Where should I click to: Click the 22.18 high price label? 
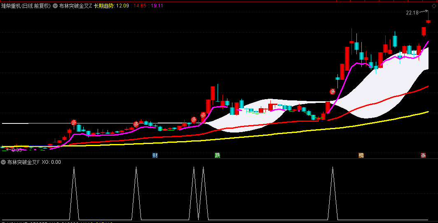[x=412, y=12]
